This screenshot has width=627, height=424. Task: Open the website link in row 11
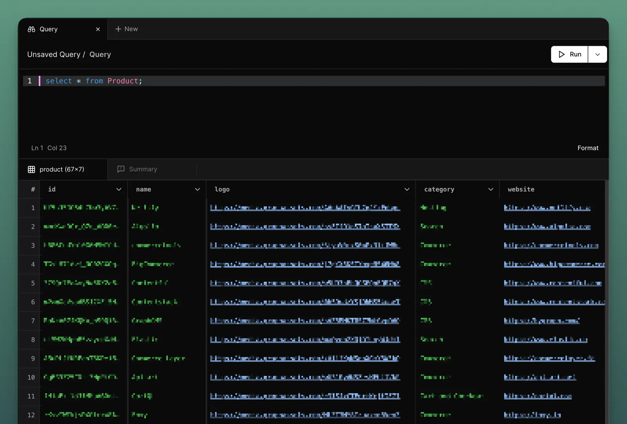click(x=538, y=396)
